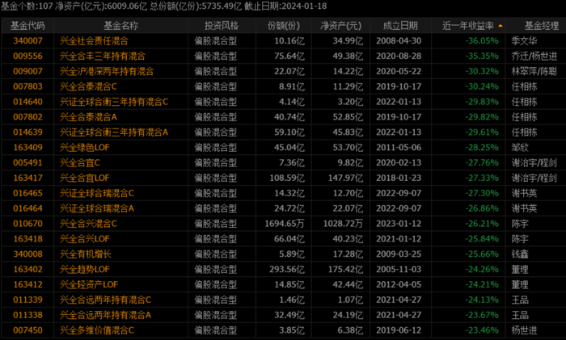Open fund 兴全多维价值混合C
Screen dimensions: 566x340
(x=97, y=330)
